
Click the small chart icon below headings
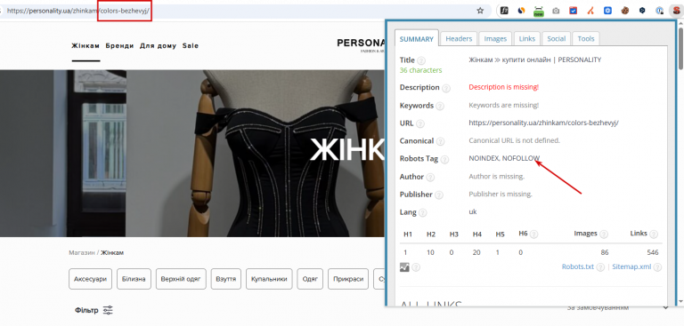pyautogui.click(x=404, y=266)
